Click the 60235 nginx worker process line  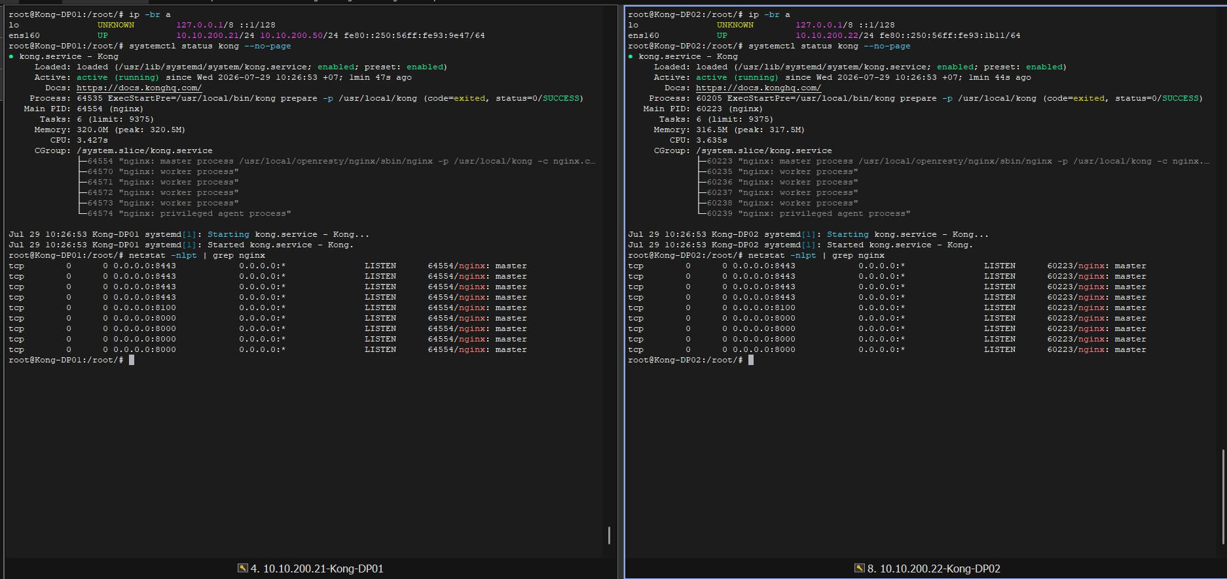[782, 171]
